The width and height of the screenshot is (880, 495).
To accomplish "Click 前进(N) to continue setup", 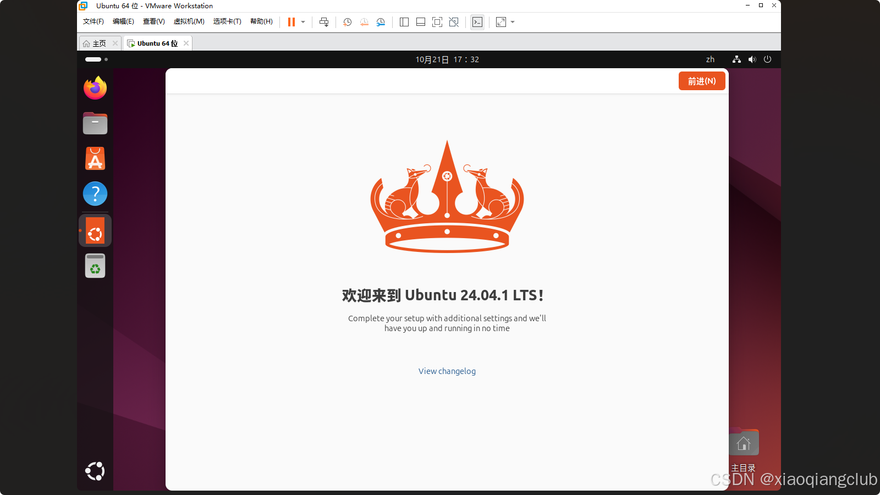I will coord(702,81).
